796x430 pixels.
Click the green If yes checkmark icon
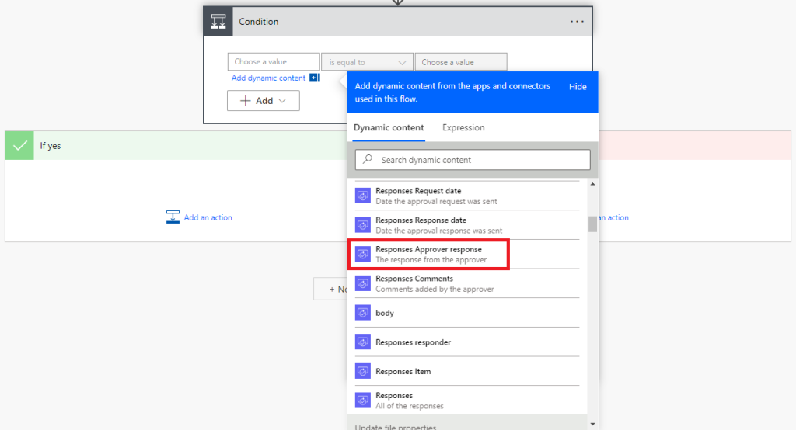(x=20, y=145)
